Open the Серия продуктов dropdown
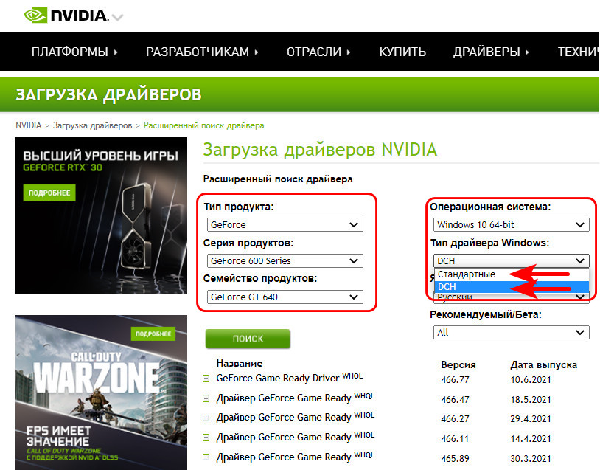Screen dimensions: 600x470 coord(285,261)
